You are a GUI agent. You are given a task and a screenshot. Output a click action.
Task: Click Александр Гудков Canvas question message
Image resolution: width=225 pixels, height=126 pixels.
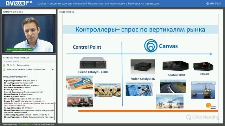coord(26,115)
